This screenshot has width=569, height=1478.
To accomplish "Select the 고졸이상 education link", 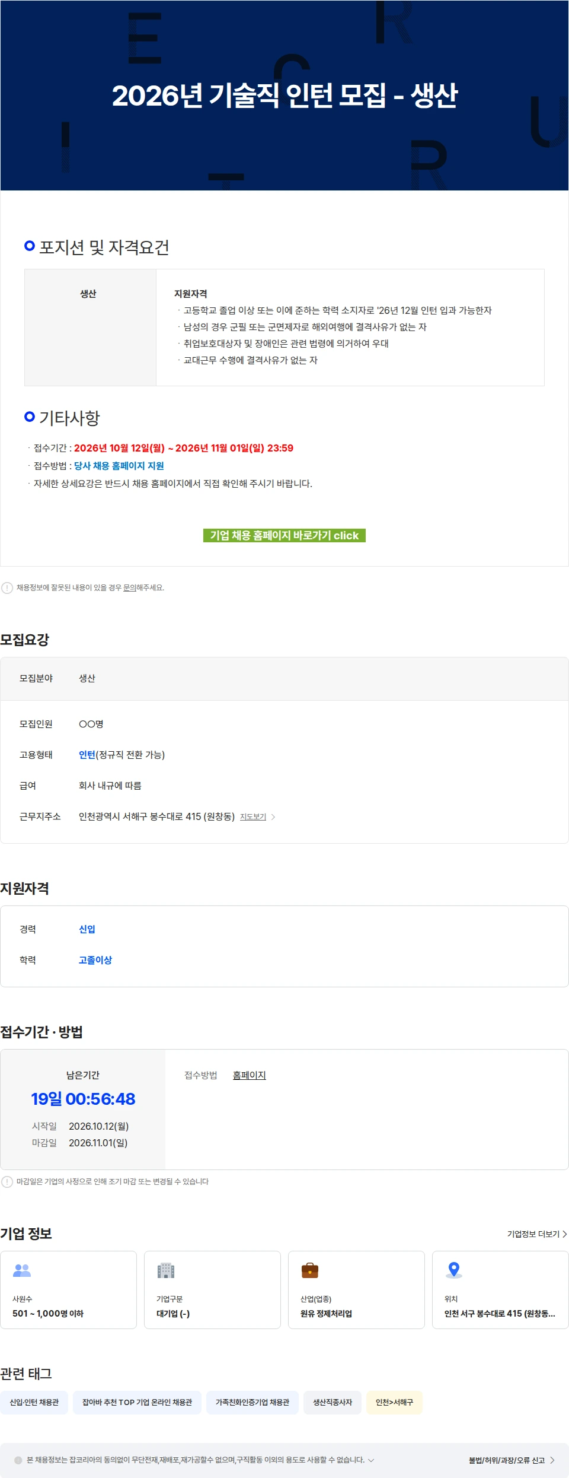I will [95, 960].
